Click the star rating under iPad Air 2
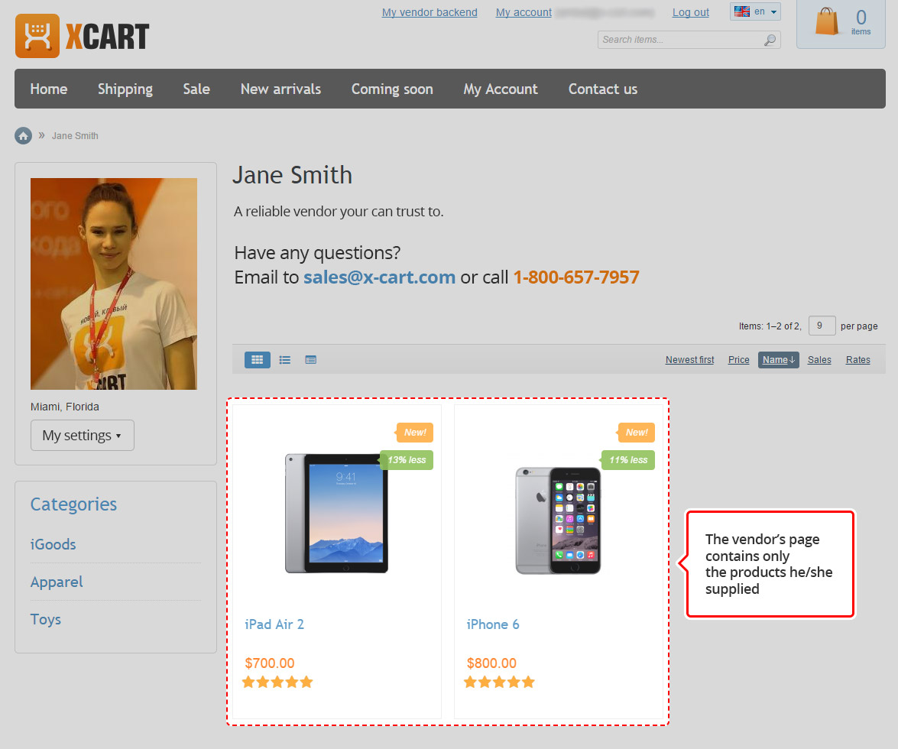Image resolution: width=898 pixels, height=749 pixels. tap(277, 682)
